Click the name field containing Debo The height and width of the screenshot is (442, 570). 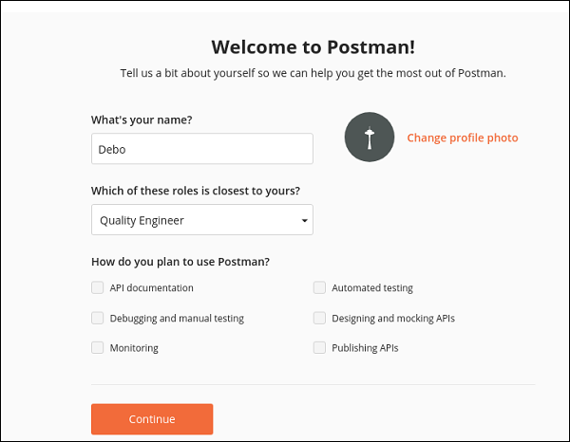(x=201, y=149)
